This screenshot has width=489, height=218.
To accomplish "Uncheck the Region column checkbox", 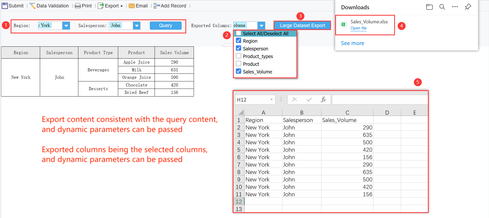I will pos(239,41).
